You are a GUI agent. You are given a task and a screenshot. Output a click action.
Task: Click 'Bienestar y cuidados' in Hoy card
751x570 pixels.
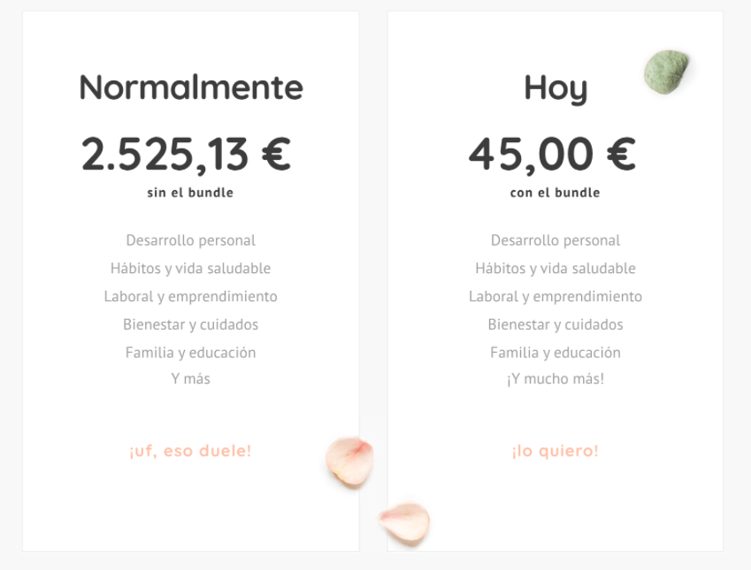pos(556,324)
